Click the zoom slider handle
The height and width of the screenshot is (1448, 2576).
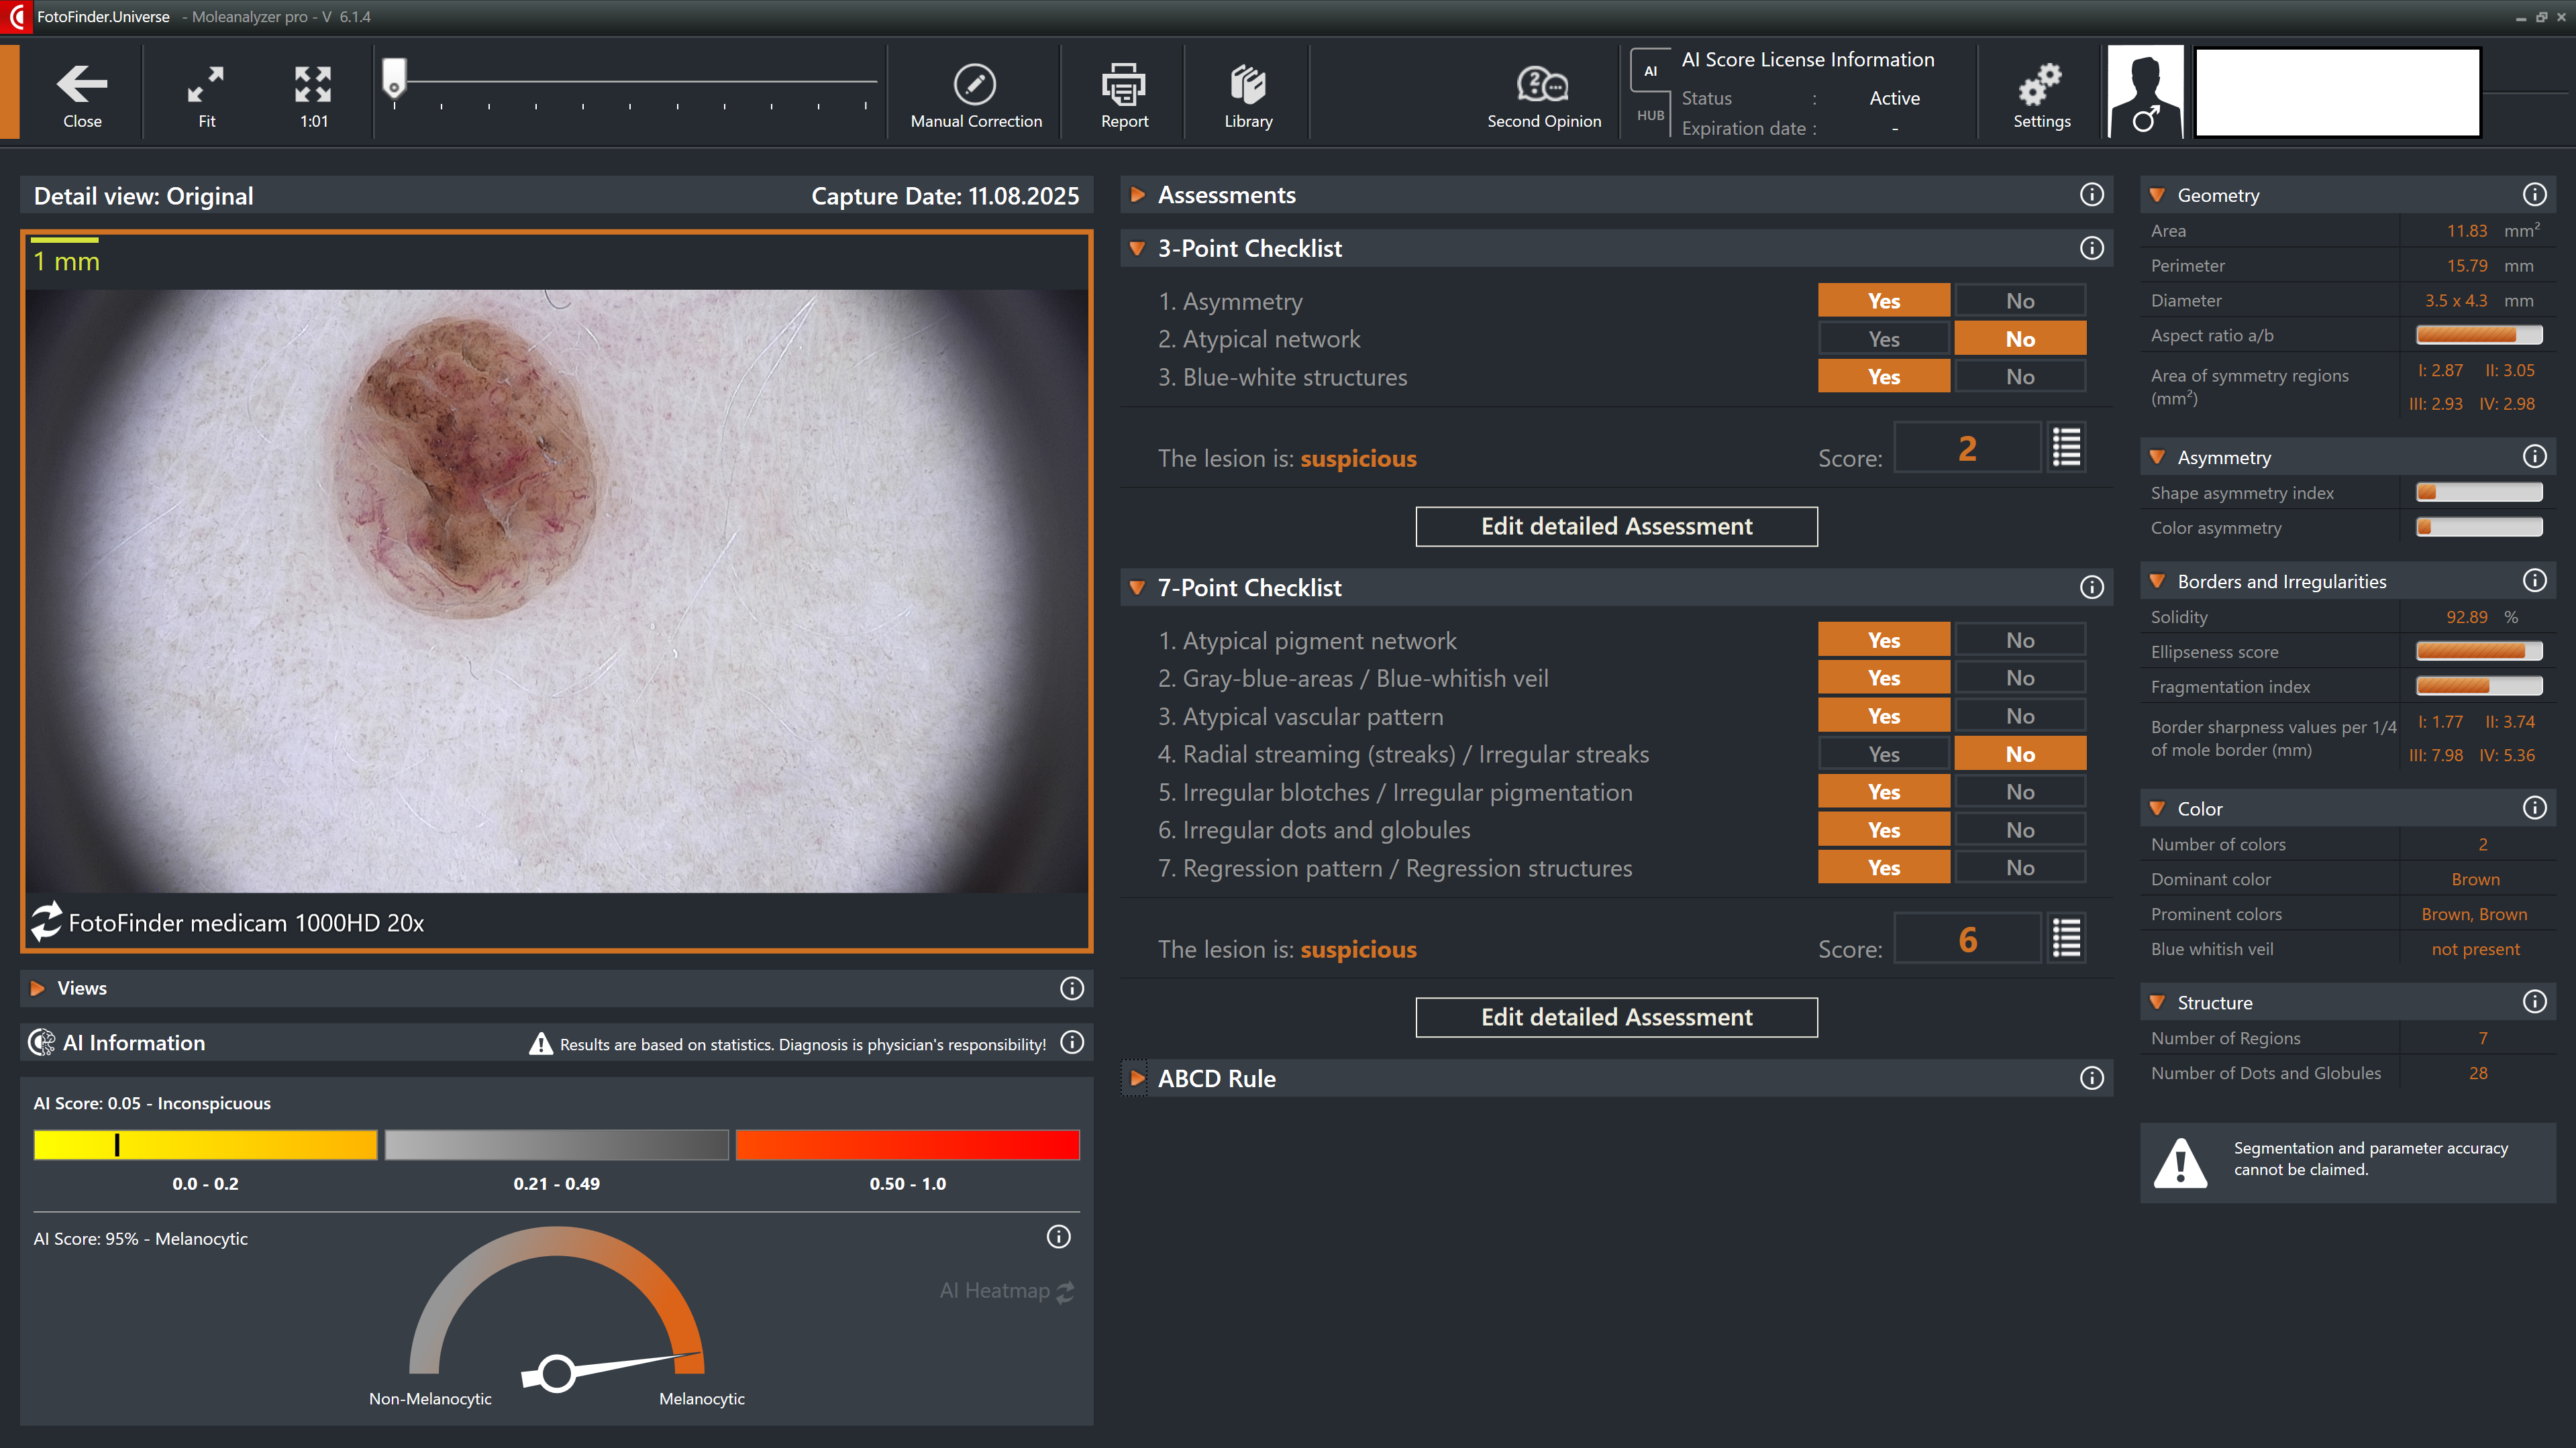click(x=394, y=78)
